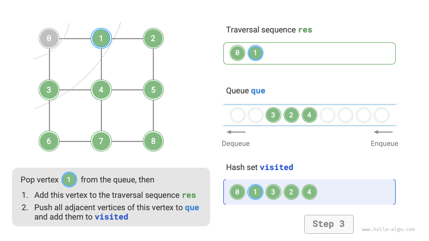Select highlighted vertex 1 in the graph
The height and width of the screenshot is (241, 429).
point(101,38)
